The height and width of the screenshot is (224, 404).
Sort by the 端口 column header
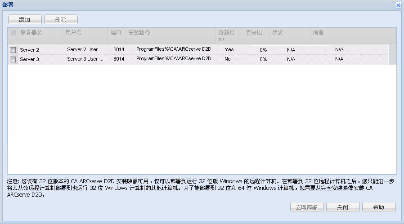[x=116, y=33]
